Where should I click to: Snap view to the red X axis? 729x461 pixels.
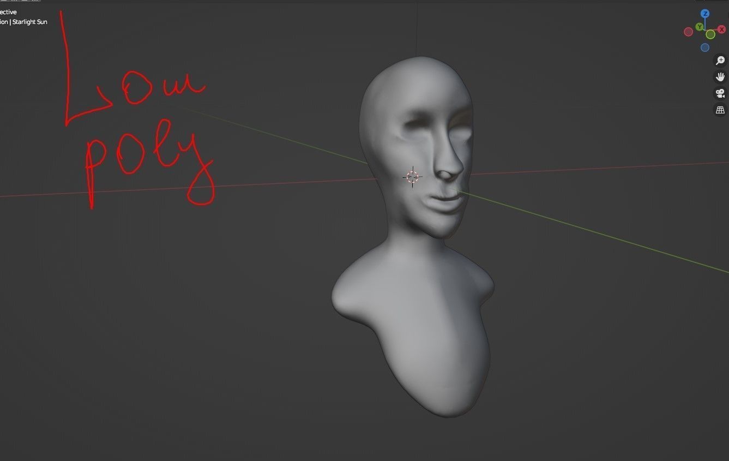click(721, 29)
